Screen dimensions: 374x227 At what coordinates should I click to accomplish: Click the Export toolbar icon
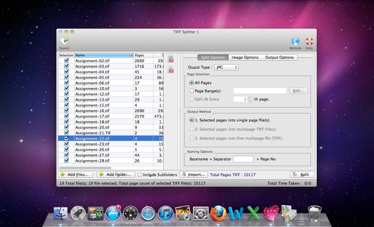click(x=64, y=42)
